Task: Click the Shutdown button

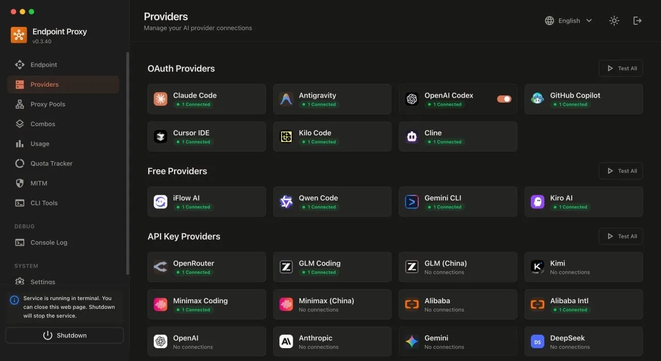Action: (x=65, y=335)
